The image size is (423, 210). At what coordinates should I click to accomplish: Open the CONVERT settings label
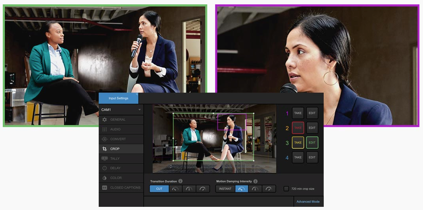click(118, 139)
